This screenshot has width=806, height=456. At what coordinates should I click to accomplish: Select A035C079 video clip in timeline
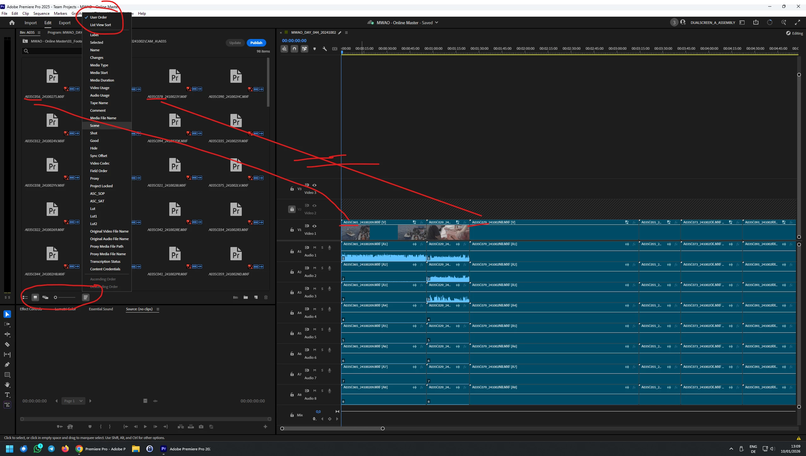click(x=554, y=230)
